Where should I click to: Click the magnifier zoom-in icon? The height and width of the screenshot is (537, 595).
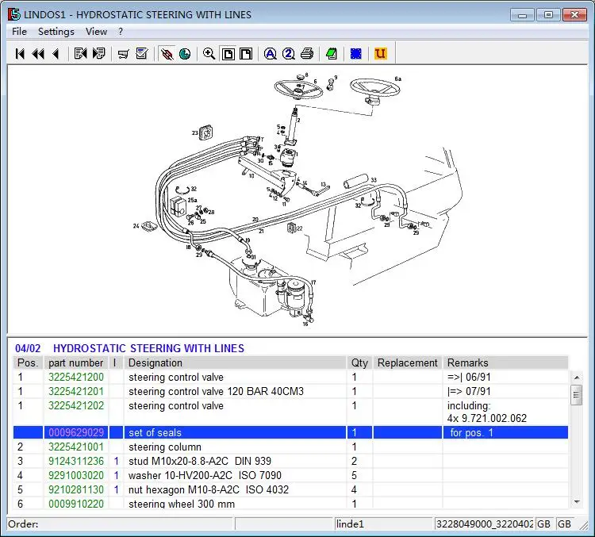[x=209, y=54]
